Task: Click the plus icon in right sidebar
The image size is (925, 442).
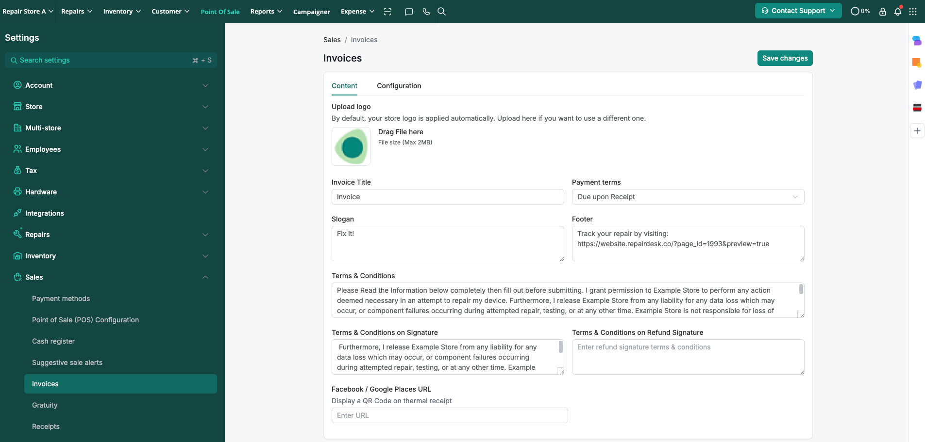Action: [917, 131]
